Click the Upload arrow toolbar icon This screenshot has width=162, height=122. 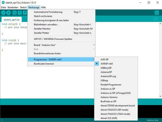8,13
